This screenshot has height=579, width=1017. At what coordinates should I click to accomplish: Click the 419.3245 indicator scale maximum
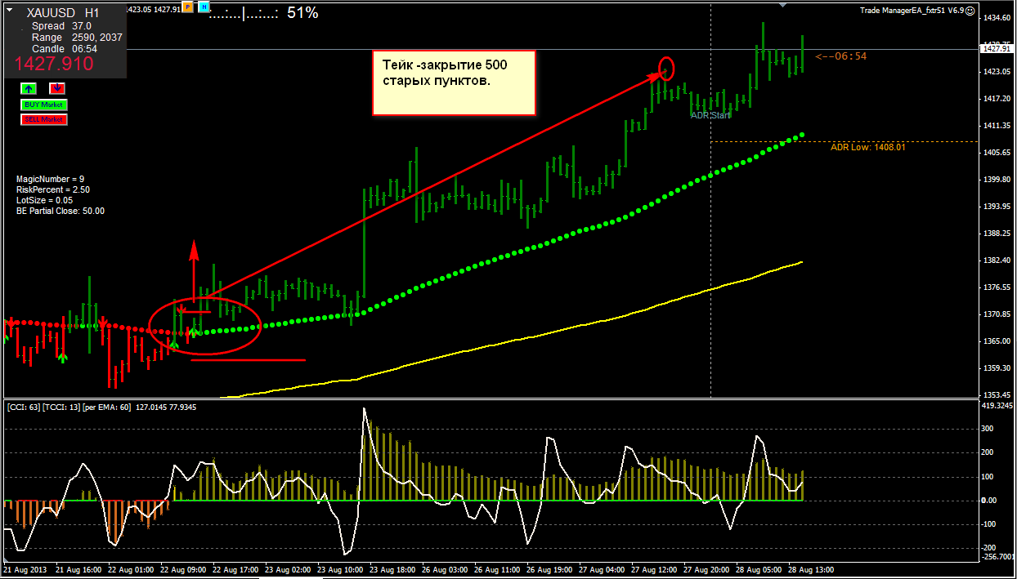(998, 405)
